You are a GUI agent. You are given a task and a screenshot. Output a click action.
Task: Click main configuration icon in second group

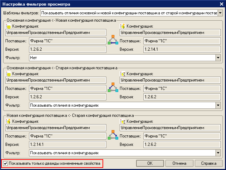(x=8, y=74)
